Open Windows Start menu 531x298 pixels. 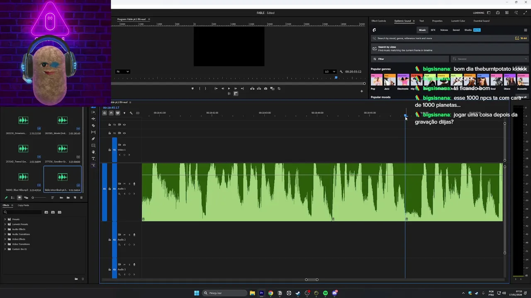(x=197, y=293)
